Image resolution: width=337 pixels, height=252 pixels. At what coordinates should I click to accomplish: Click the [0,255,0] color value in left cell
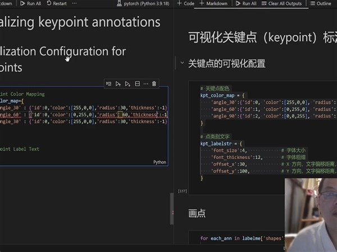tap(83, 115)
